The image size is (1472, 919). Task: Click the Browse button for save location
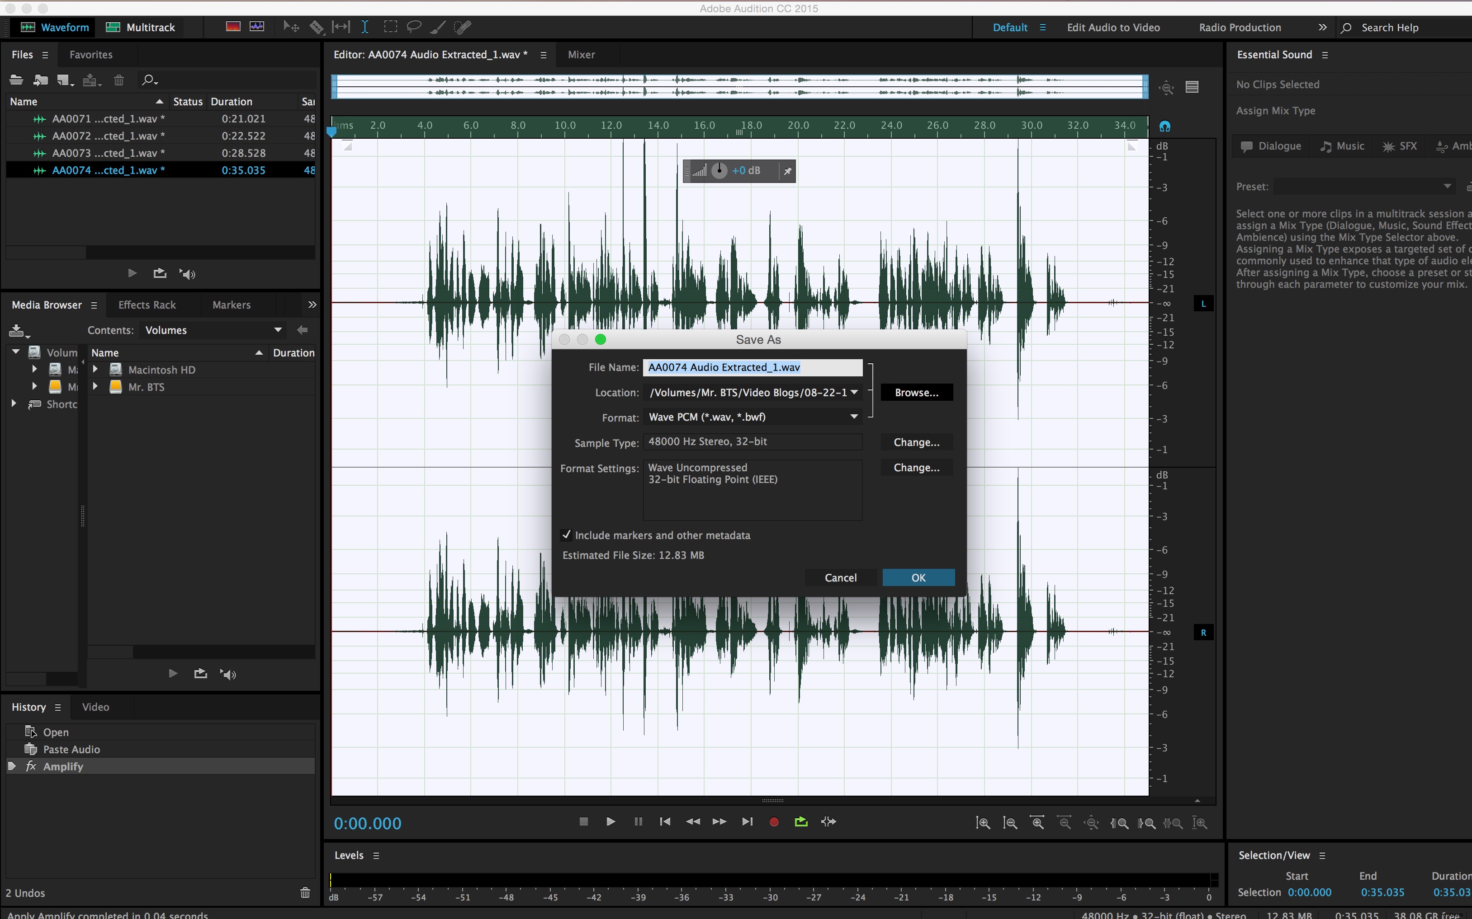click(x=916, y=392)
